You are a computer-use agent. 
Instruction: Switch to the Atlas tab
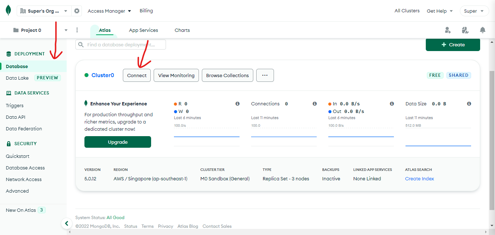(x=105, y=30)
